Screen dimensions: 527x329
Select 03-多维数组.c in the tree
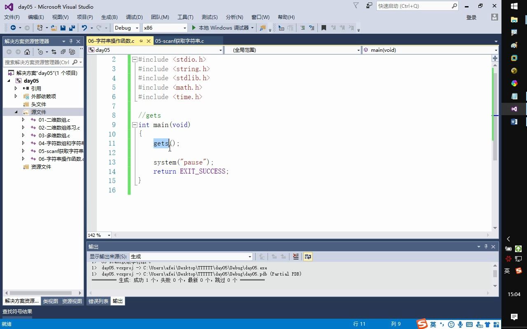click(x=54, y=135)
